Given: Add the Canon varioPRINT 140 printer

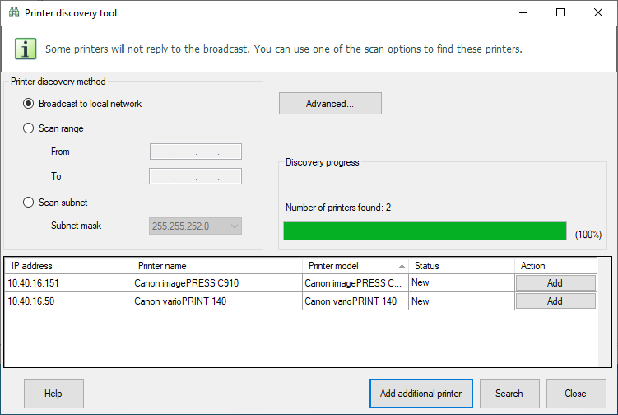Looking at the screenshot, I should (x=555, y=301).
